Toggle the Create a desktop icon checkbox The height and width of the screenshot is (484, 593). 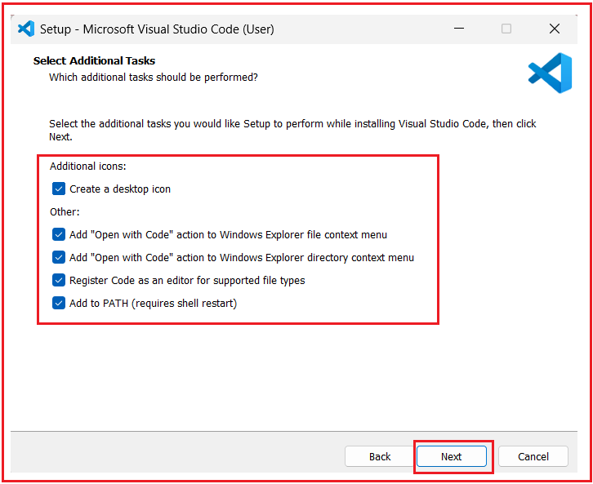59,189
